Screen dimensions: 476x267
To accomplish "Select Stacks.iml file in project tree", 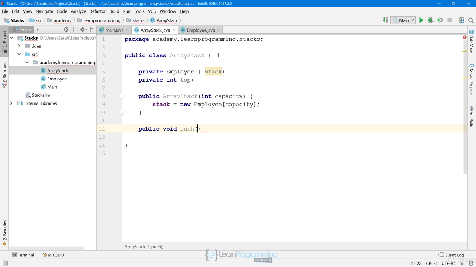I will click(x=41, y=95).
